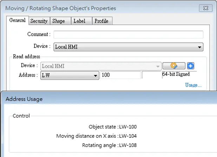This screenshot has width=217, height=157.
Task: Select the Rotating angle : LW-108 line
Action: (109, 145)
